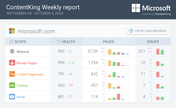Click the Stock pages count 114
Screen dimensions: 176x108
94,97
